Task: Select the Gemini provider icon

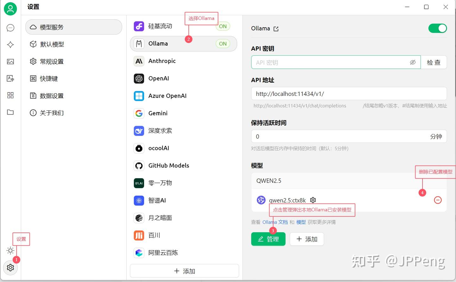Action: [139, 113]
